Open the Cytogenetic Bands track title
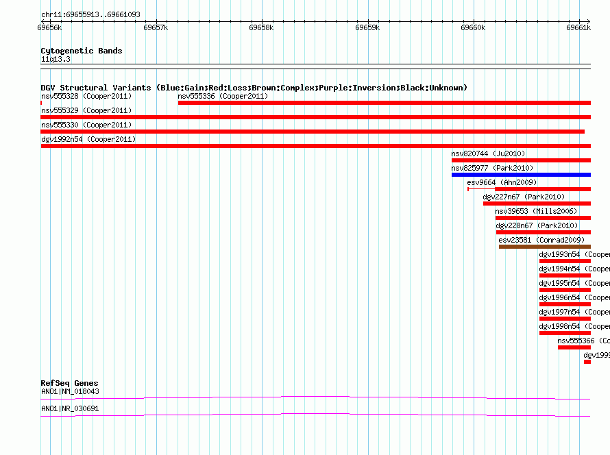610x455 pixels. [x=82, y=51]
